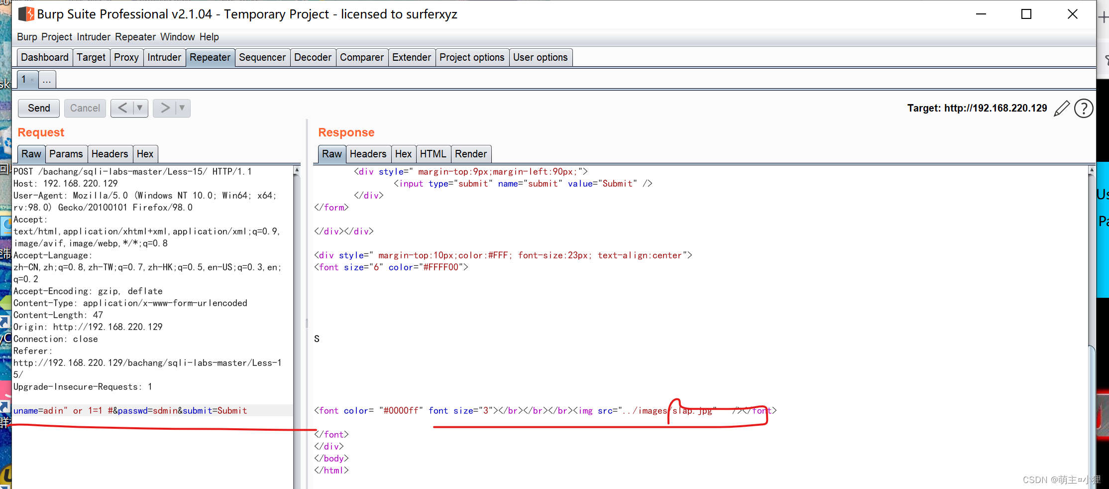This screenshot has width=1109, height=489.
Task: Switch to the Decoder tab
Action: click(x=313, y=57)
